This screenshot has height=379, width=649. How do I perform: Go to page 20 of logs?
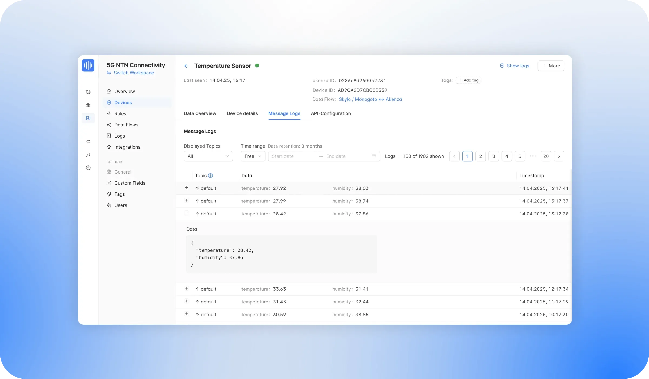click(x=546, y=156)
